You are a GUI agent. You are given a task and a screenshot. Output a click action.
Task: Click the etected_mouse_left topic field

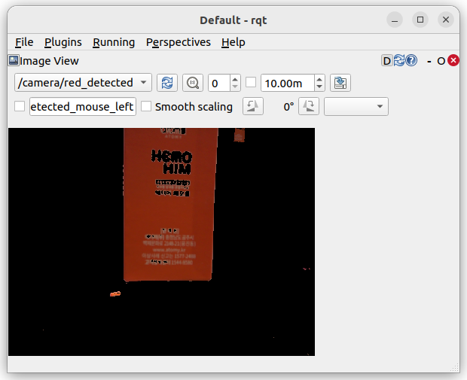pyautogui.click(x=83, y=106)
